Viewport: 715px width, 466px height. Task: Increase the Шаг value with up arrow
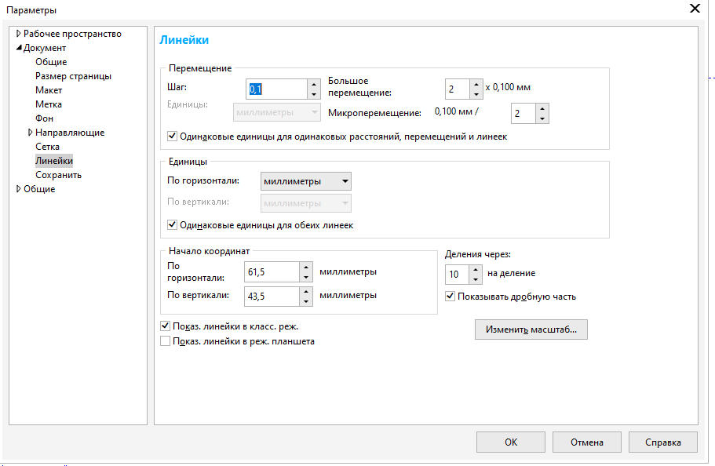pyautogui.click(x=314, y=84)
